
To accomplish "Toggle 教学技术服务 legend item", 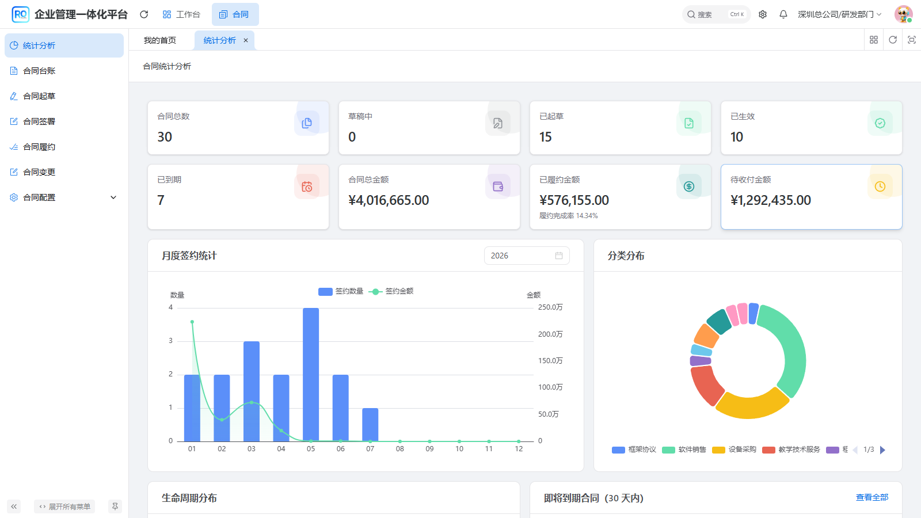I will click(x=791, y=450).
